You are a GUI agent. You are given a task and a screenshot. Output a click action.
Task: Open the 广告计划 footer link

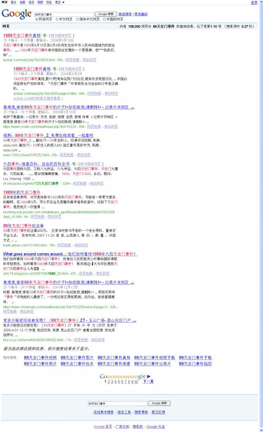tap(122, 427)
